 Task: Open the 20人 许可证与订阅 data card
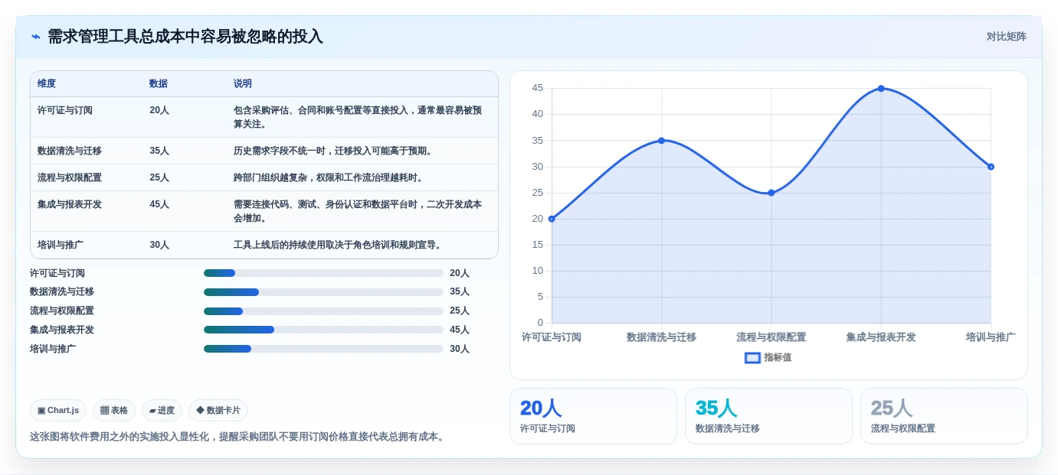click(x=593, y=416)
